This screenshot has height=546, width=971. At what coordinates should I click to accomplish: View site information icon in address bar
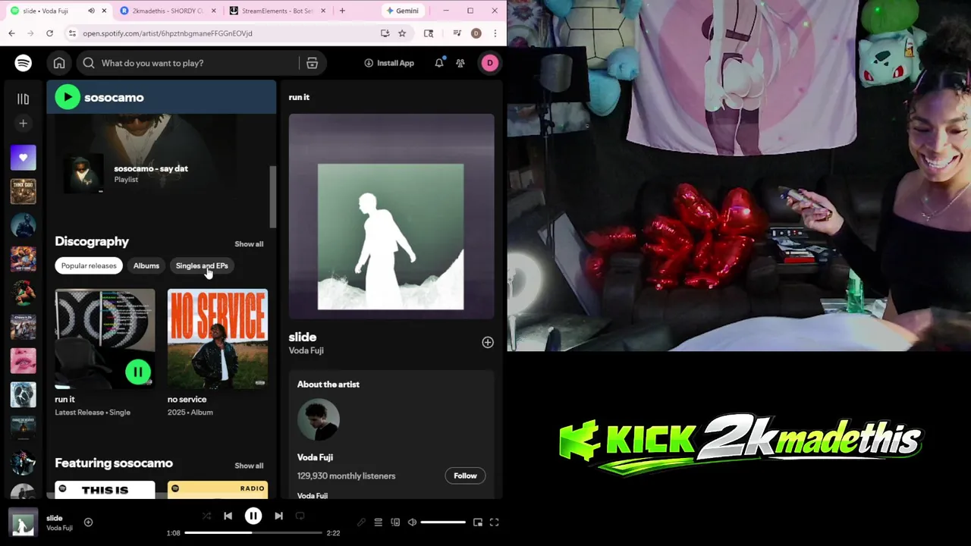click(x=72, y=33)
